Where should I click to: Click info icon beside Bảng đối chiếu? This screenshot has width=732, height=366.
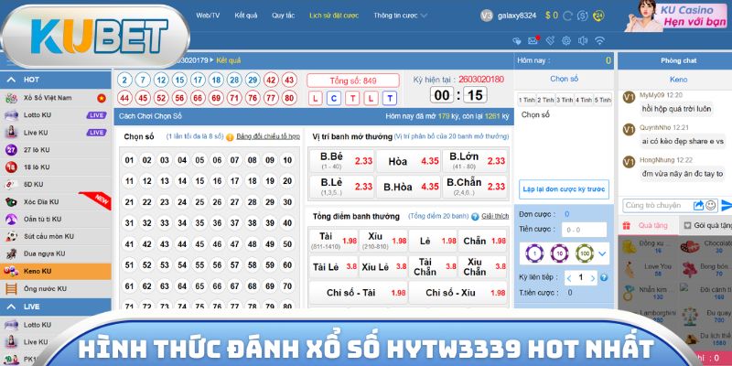click(x=230, y=137)
